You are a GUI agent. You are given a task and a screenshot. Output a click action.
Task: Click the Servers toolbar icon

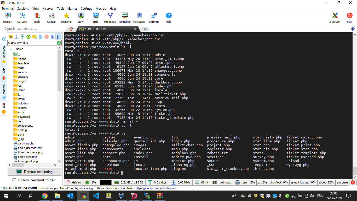[x=22, y=18]
